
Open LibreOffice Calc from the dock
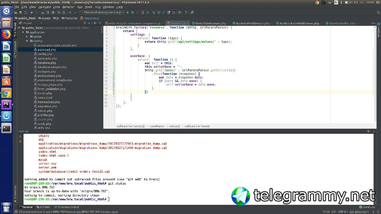click(6, 58)
